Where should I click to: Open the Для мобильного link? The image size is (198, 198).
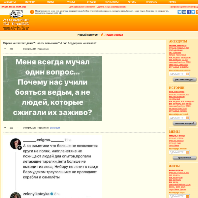point(77,7)
